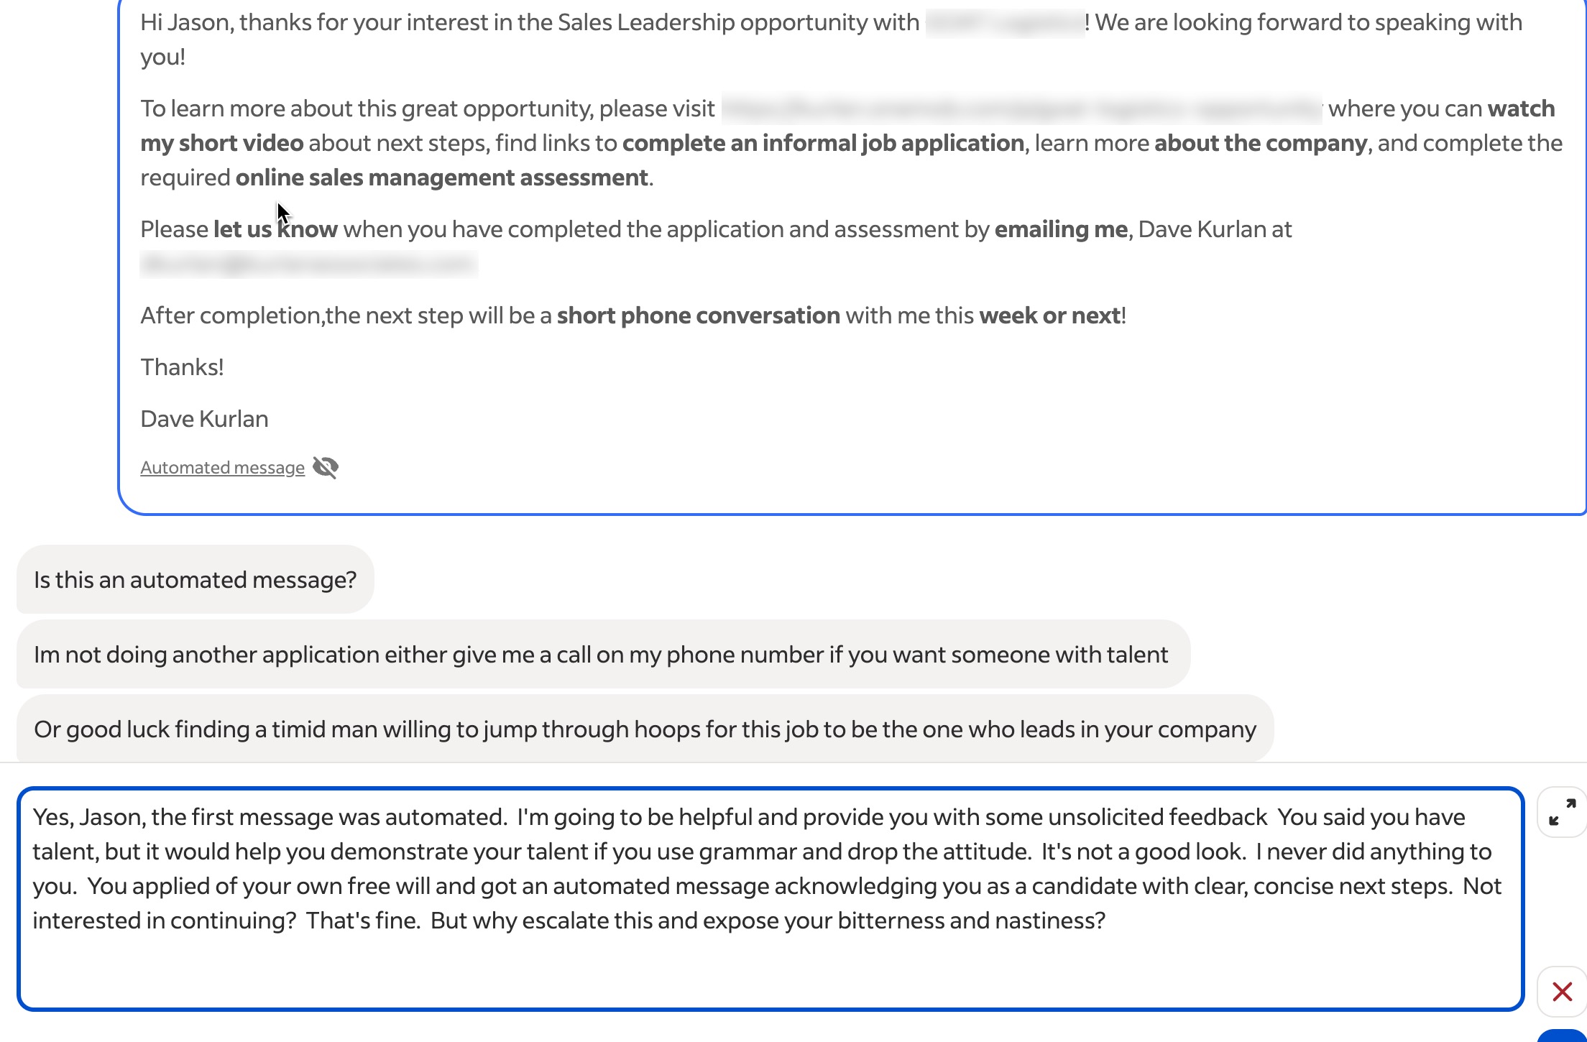1587x1042 pixels.
Task: Click the bold "week or next" text
Action: tap(1049, 315)
